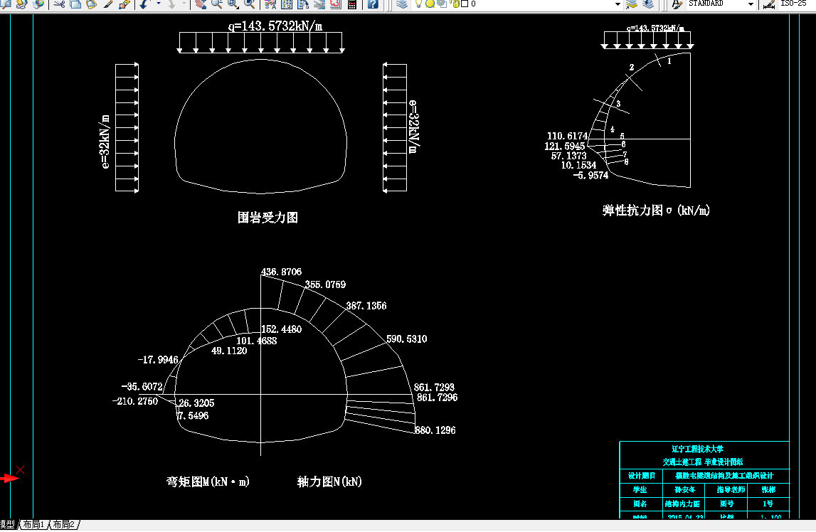
Task: Switch to the 布局2 layout tab
Action: pos(64,524)
